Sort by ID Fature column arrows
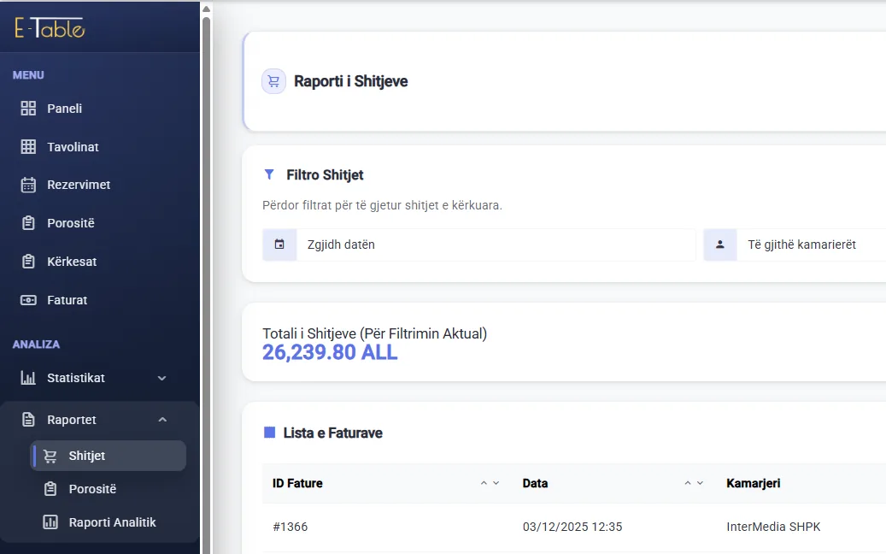Viewport: 886px width, 554px height. [x=490, y=483]
